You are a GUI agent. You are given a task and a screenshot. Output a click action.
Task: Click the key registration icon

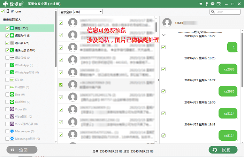[x=206, y=4]
